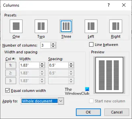Viewport: 132px width, 119px height.
Task: Decrease number of columns with down arrow
Action: coord(53,47)
